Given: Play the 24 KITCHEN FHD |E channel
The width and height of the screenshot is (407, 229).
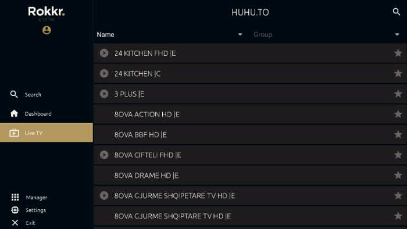Looking at the screenshot, I should 104,53.
